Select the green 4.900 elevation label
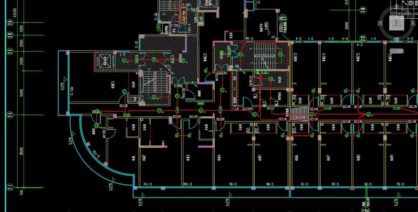The width and height of the screenshot is (418, 212). tap(158, 28)
